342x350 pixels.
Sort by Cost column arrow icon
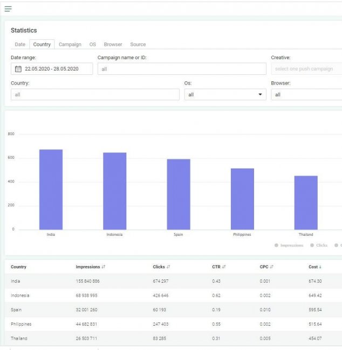click(x=321, y=267)
